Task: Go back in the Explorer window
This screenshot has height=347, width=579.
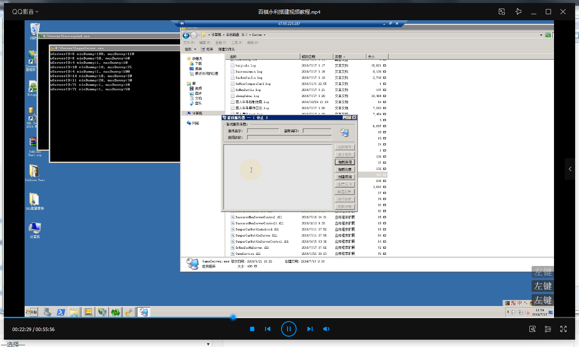Action: [x=186, y=35]
